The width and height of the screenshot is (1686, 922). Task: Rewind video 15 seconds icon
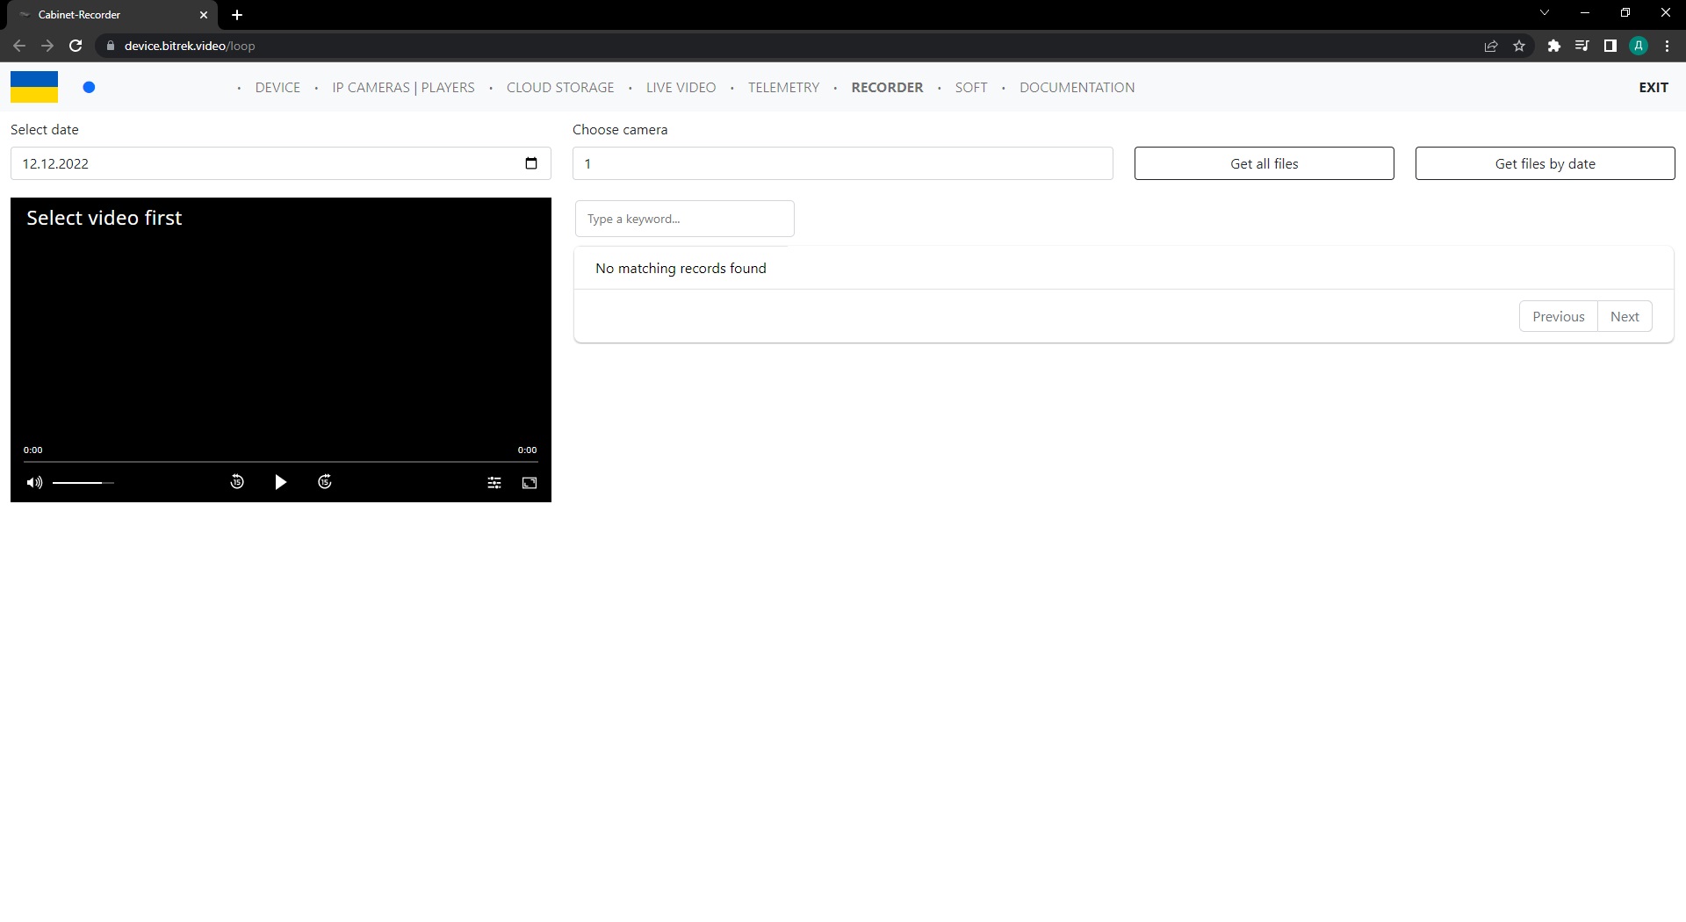pos(237,482)
